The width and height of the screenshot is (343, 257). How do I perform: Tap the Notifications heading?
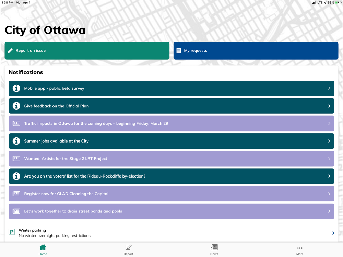(26, 72)
